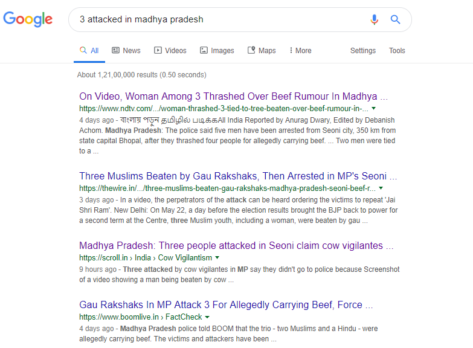Click the Videos tab play icon
This screenshot has width=473, height=348.
pos(158,50)
